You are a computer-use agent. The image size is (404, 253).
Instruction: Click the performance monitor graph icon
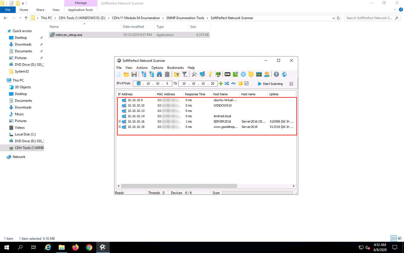(x=259, y=74)
